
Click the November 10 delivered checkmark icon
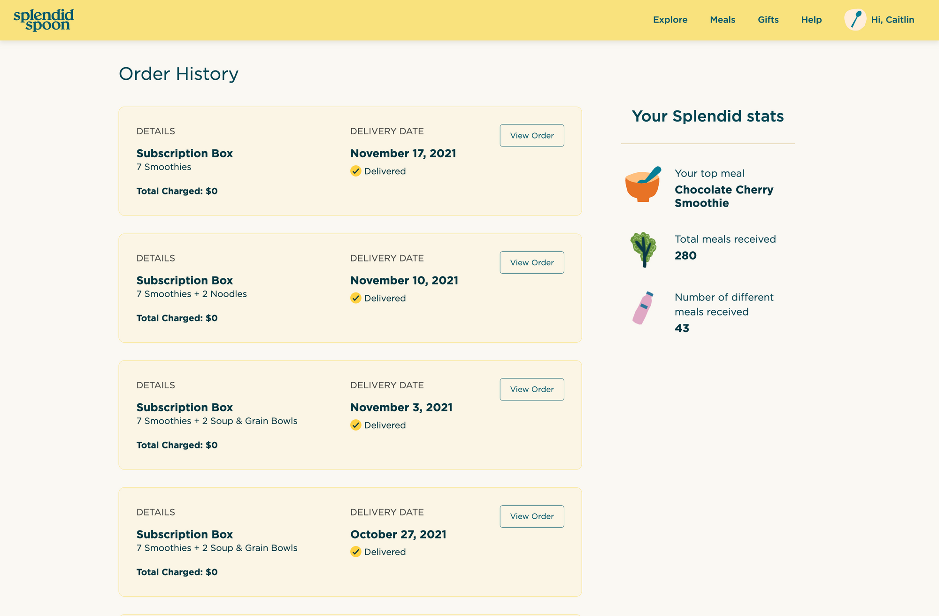pos(356,298)
